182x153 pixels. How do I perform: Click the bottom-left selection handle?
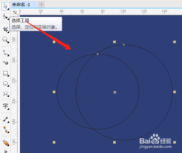click(54, 142)
